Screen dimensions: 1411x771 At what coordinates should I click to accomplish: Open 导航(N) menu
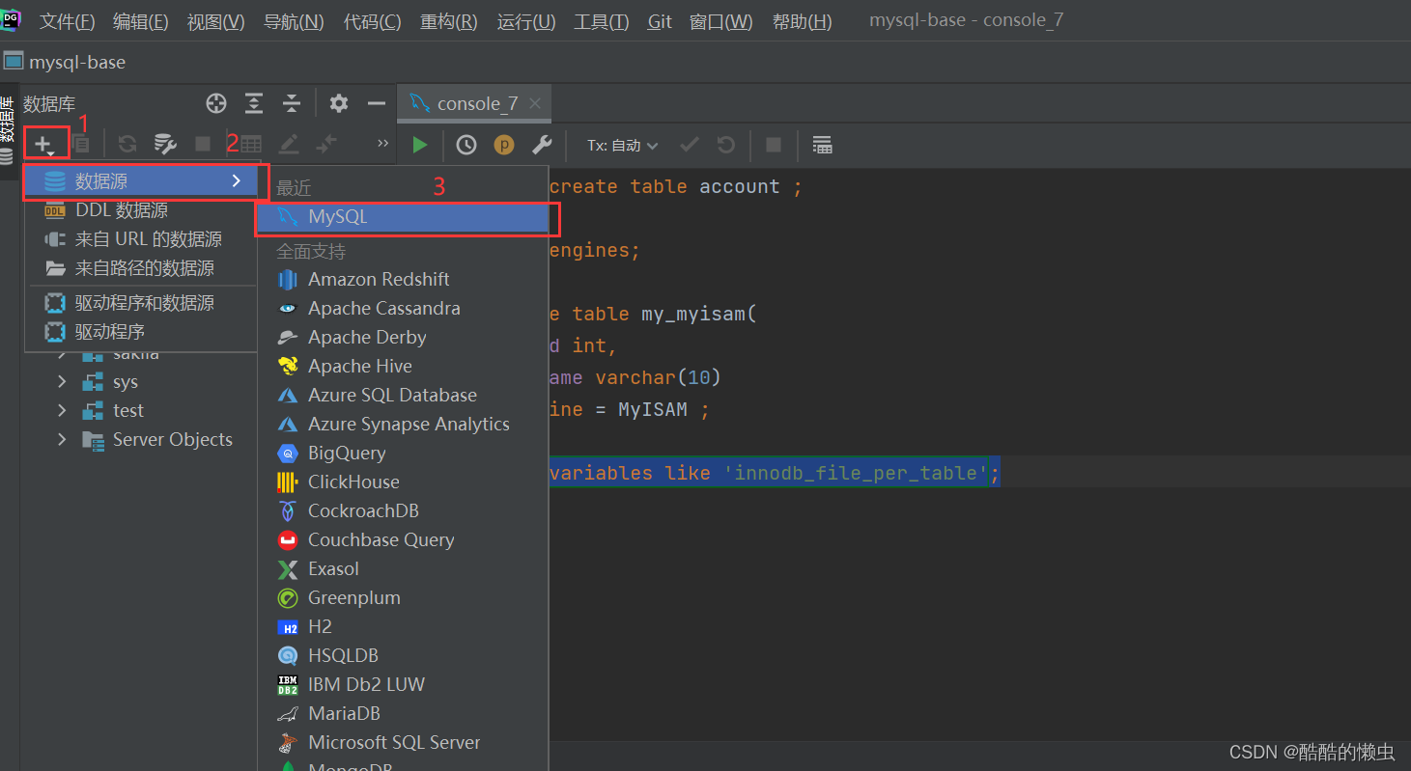pyautogui.click(x=294, y=21)
